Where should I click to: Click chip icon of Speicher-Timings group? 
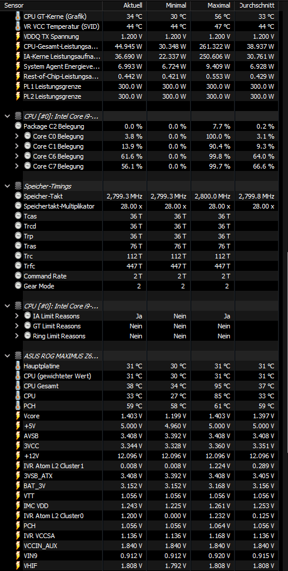click(18, 186)
